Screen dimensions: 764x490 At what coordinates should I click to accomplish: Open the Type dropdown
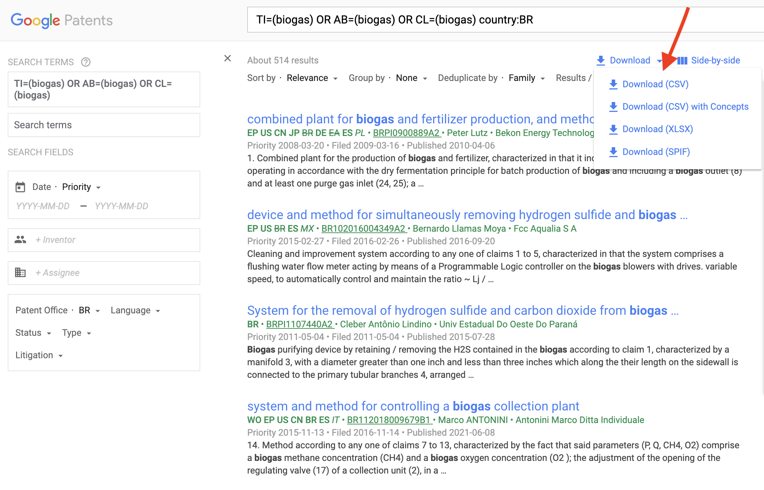point(76,333)
